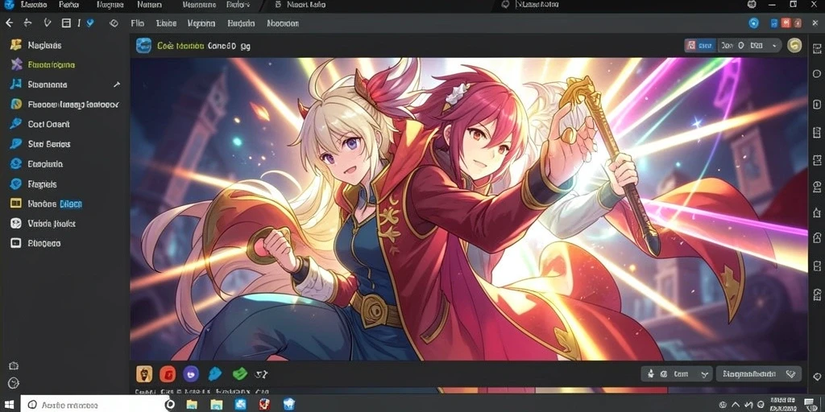Click the tan orange square icon under the image

click(144, 373)
